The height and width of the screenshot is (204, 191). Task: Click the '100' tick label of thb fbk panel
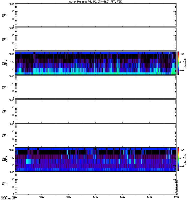coord(12,62)
